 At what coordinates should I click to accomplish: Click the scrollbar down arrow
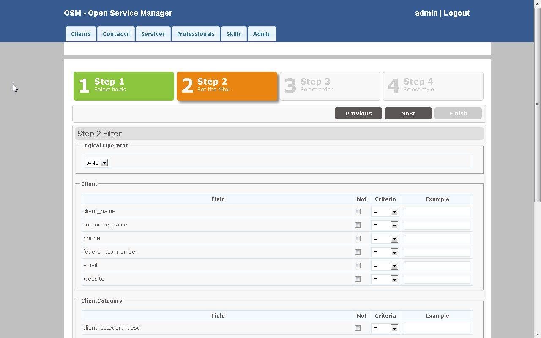(x=537, y=334)
